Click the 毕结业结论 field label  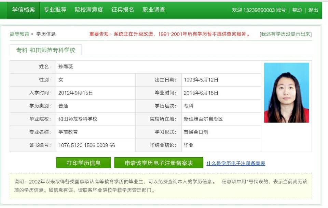tap(163, 145)
